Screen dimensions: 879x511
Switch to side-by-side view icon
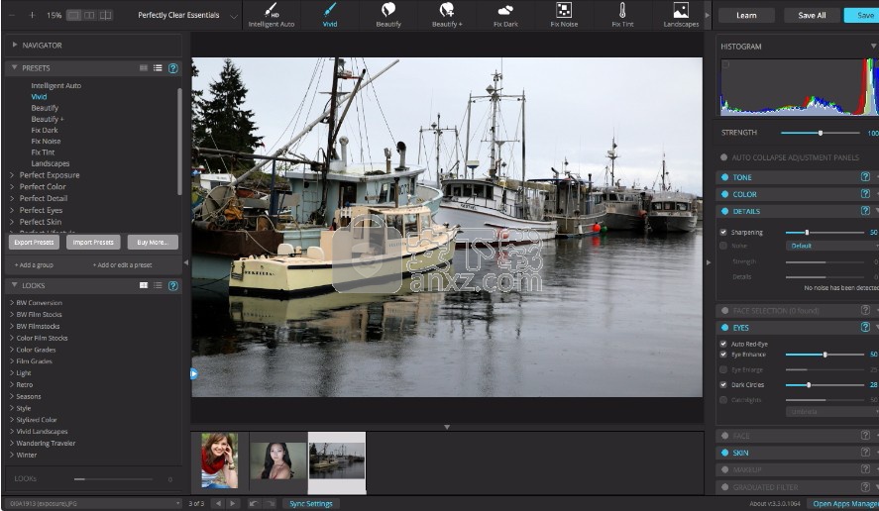click(x=89, y=15)
